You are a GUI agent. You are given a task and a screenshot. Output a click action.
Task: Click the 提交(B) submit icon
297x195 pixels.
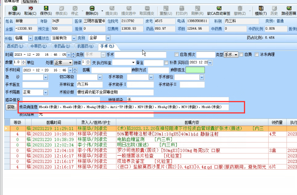pyautogui.click(x=112, y=8)
